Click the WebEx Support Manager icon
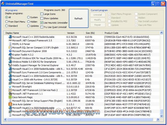The height and width of the screenshot is (125, 167). click(x=10, y=65)
